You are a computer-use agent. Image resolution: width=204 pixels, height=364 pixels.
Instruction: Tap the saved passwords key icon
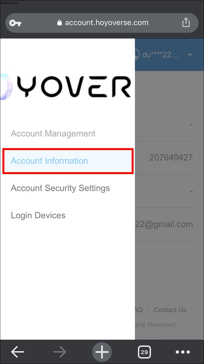(x=15, y=23)
